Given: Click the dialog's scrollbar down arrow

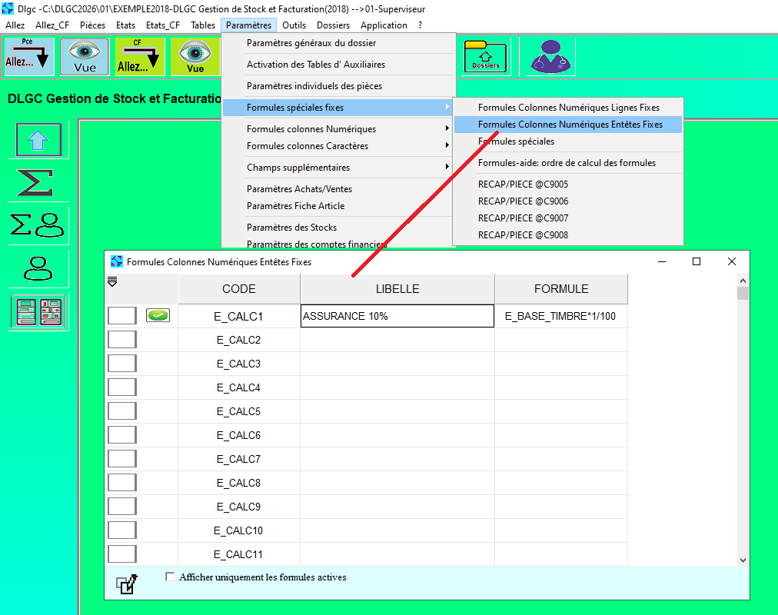Looking at the screenshot, I should click(742, 560).
